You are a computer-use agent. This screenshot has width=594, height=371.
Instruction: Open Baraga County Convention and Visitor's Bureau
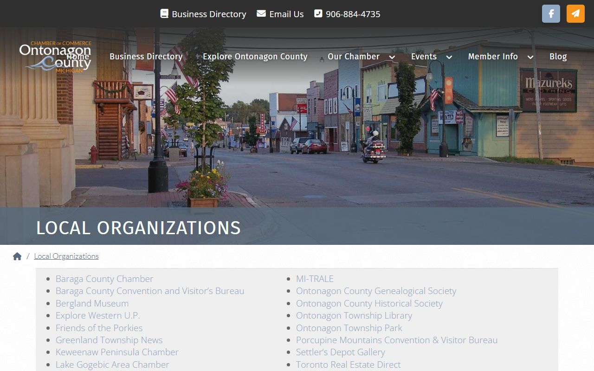pos(150,291)
